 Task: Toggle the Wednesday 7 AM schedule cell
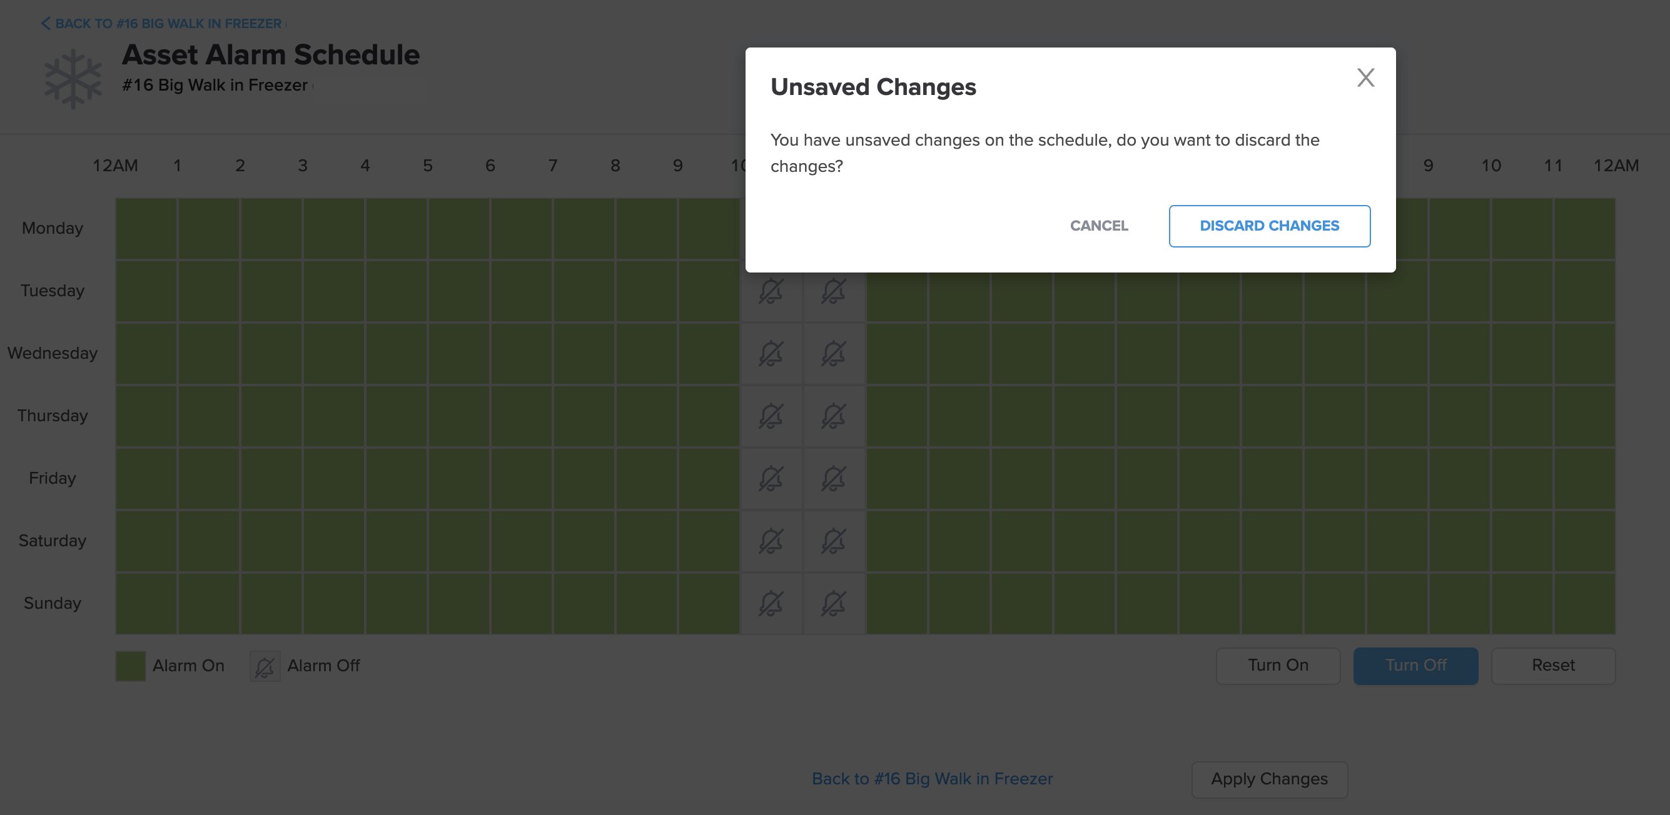click(x=584, y=354)
